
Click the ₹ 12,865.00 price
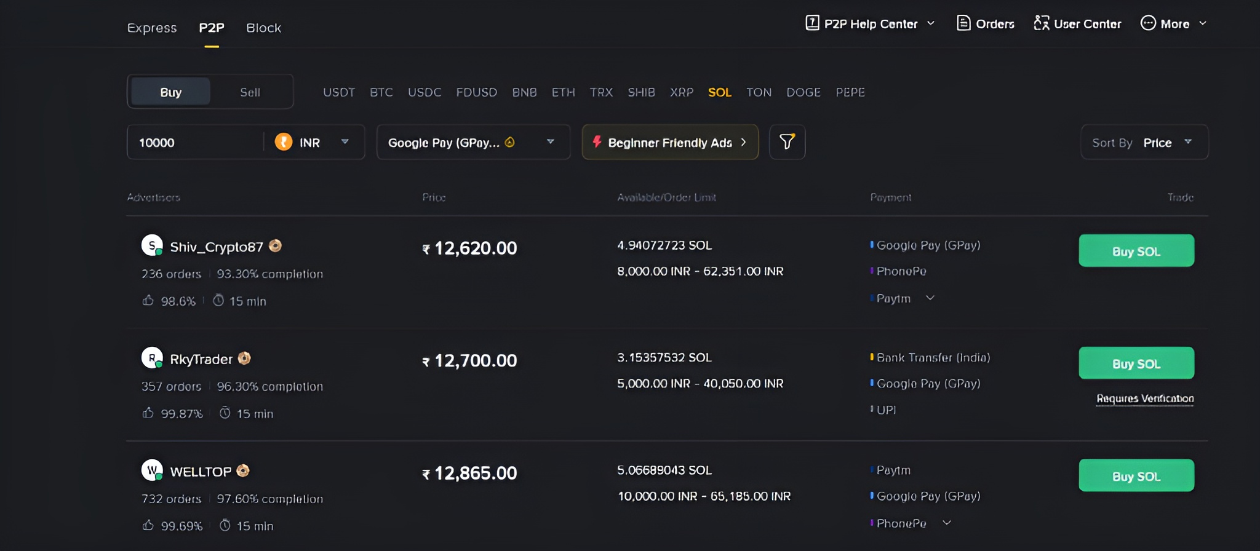(x=469, y=473)
